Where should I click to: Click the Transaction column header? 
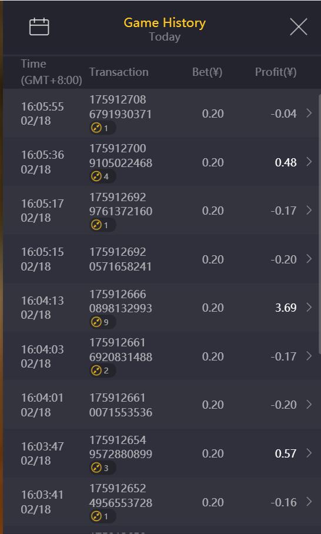click(119, 72)
